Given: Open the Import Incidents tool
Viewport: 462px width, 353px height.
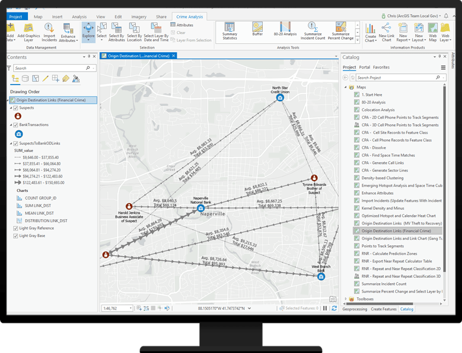Looking at the screenshot, I should [49, 33].
